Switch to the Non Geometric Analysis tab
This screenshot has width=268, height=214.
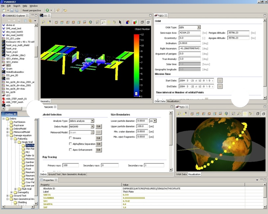tap(74, 174)
